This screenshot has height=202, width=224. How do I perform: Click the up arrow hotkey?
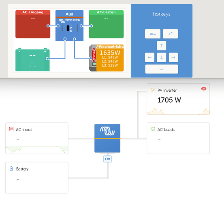click(162, 46)
